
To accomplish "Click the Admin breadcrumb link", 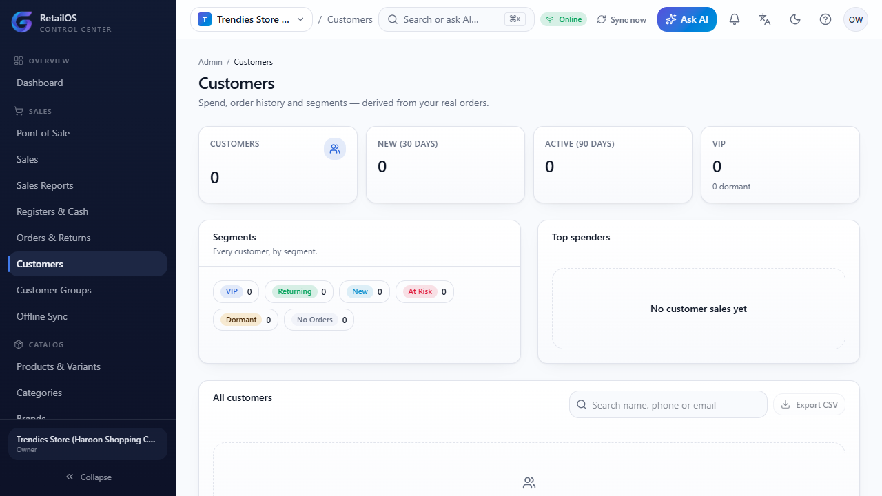I will click(x=210, y=62).
